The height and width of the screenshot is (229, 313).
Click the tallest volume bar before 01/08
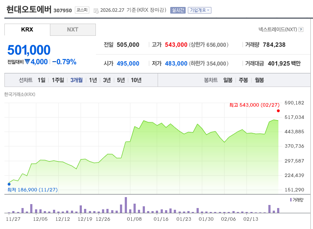pos(126,205)
